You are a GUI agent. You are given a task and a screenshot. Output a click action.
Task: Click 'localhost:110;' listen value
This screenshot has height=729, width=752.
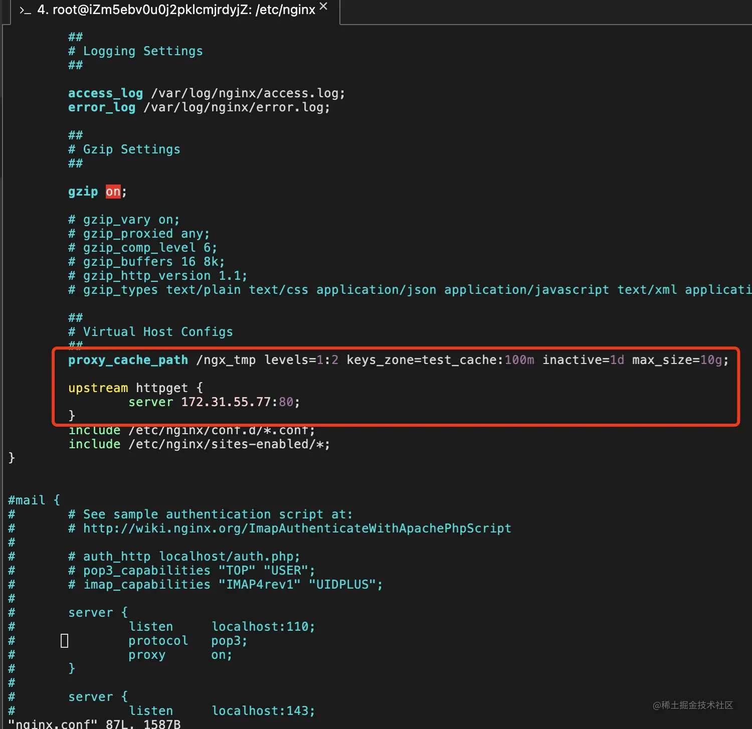point(263,627)
